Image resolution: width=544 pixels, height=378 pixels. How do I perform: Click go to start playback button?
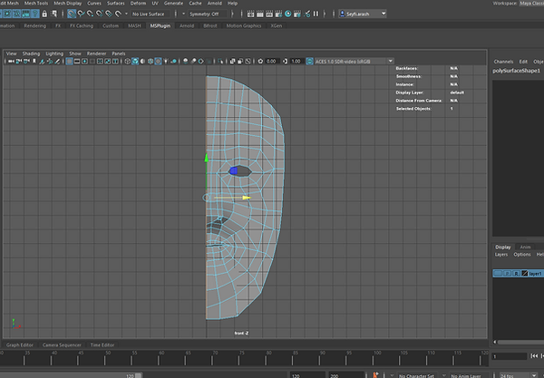pos(534,356)
